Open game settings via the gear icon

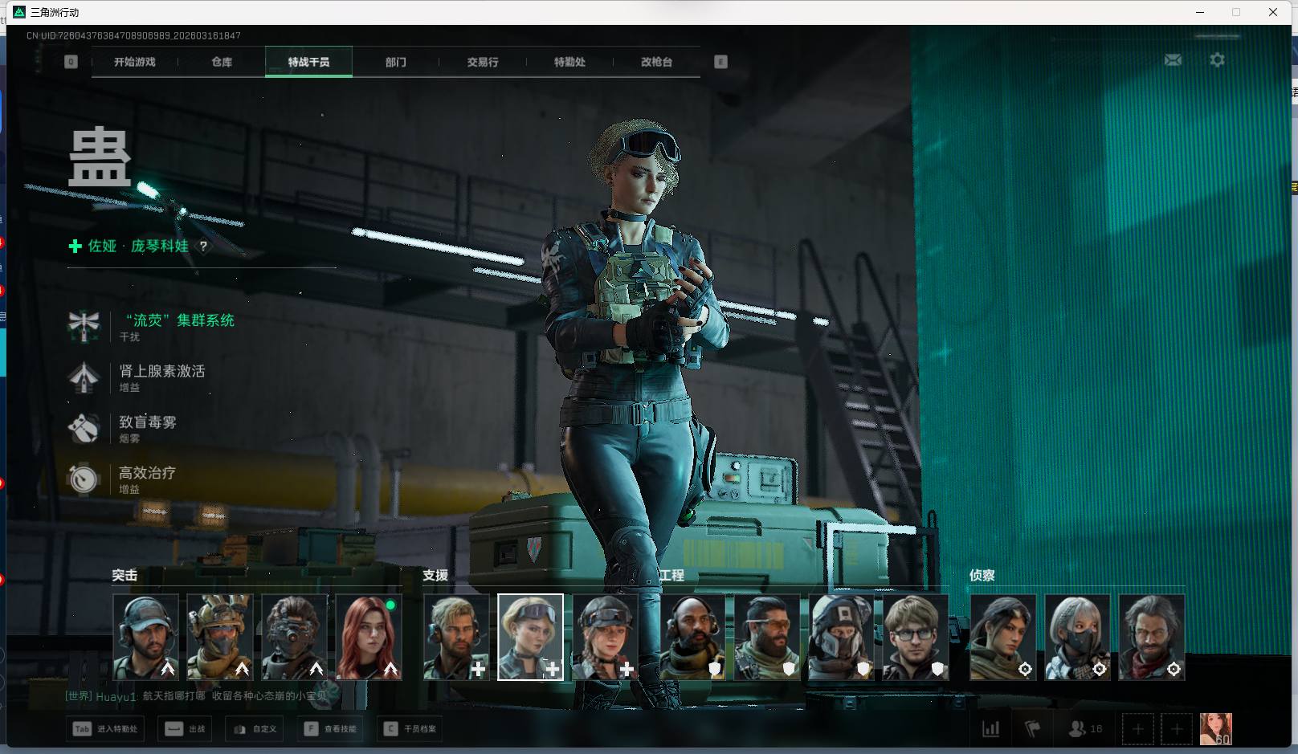1217,60
